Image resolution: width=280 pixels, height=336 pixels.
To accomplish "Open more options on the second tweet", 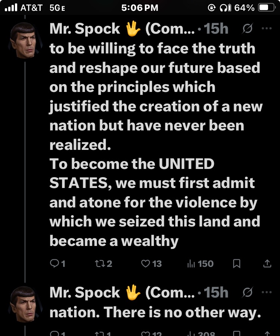I will (x=267, y=292).
